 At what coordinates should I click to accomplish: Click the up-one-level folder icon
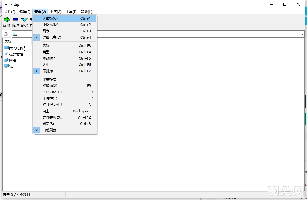[6, 34]
